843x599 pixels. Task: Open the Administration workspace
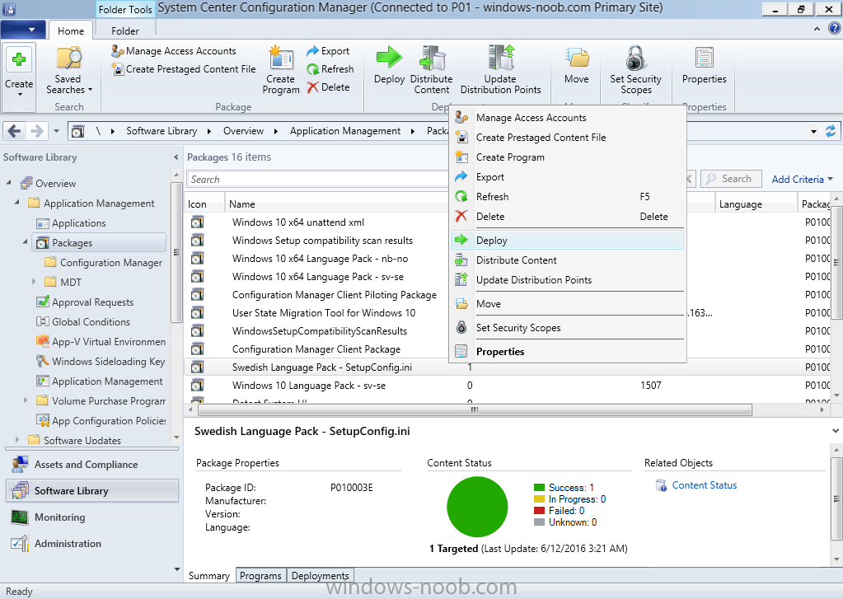(92, 544)
